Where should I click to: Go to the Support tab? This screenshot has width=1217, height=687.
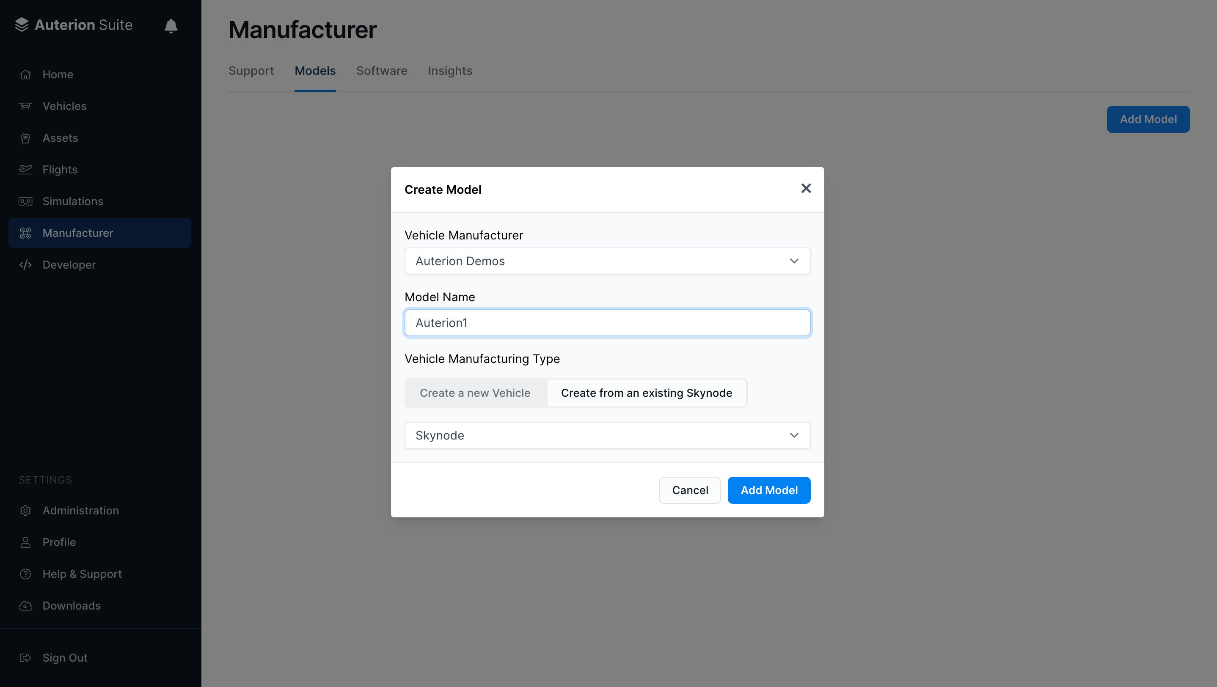tap(251, 71)
